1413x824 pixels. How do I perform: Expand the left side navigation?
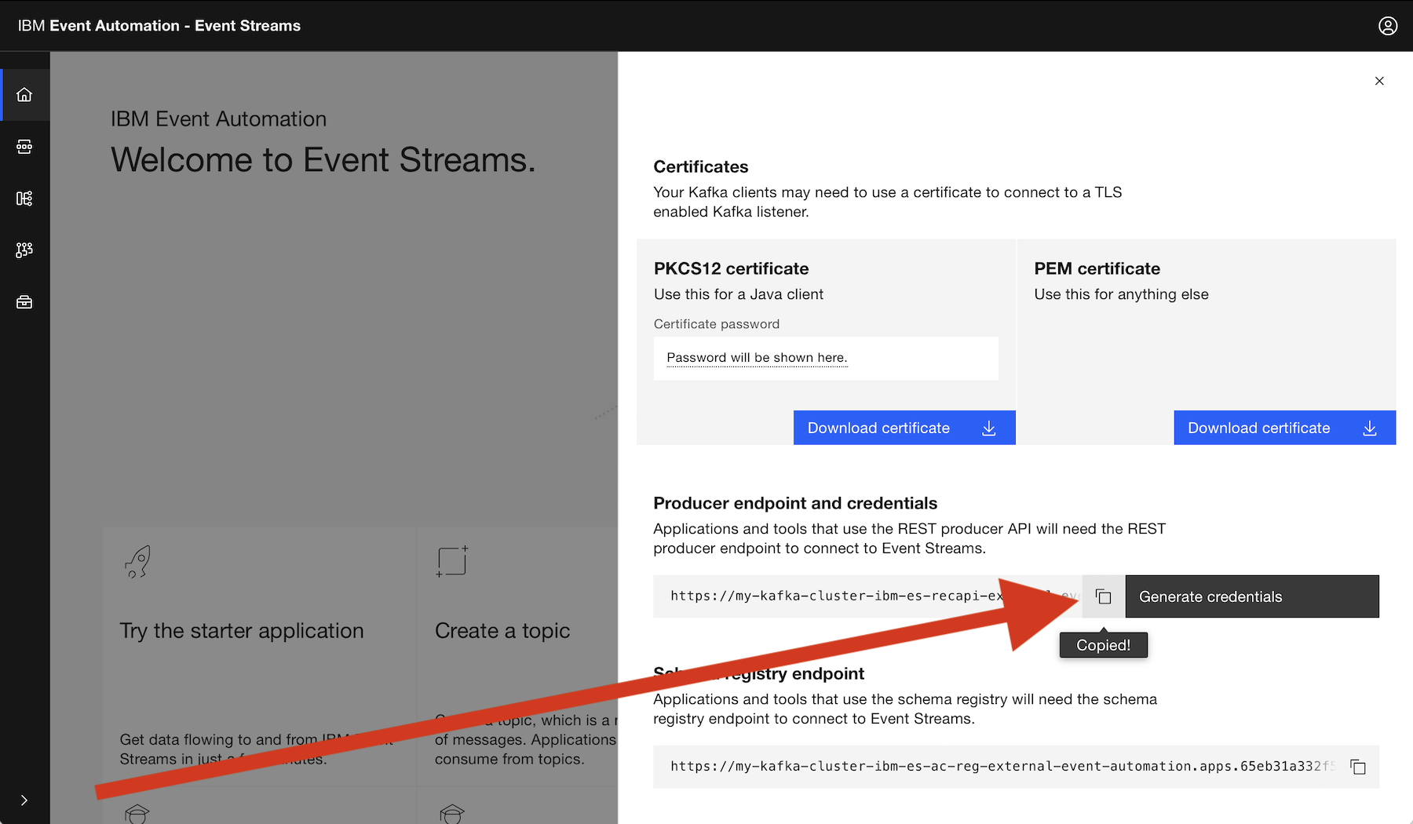tap(24, 800)
